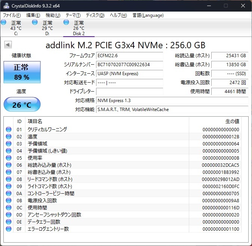The image size is (252, 246).
Task: Minimize the CrystalDiskInfo window
Action: coord(209,6)
